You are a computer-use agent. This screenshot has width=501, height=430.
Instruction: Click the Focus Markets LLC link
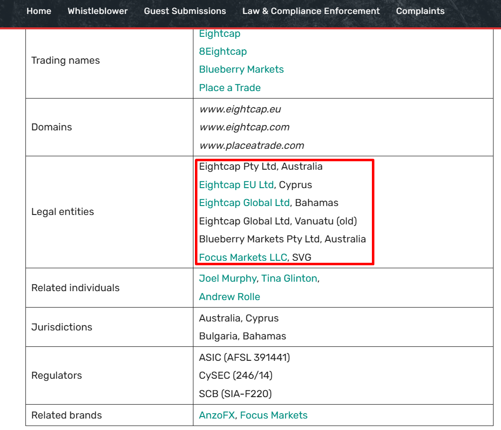[x=243, y=258]
